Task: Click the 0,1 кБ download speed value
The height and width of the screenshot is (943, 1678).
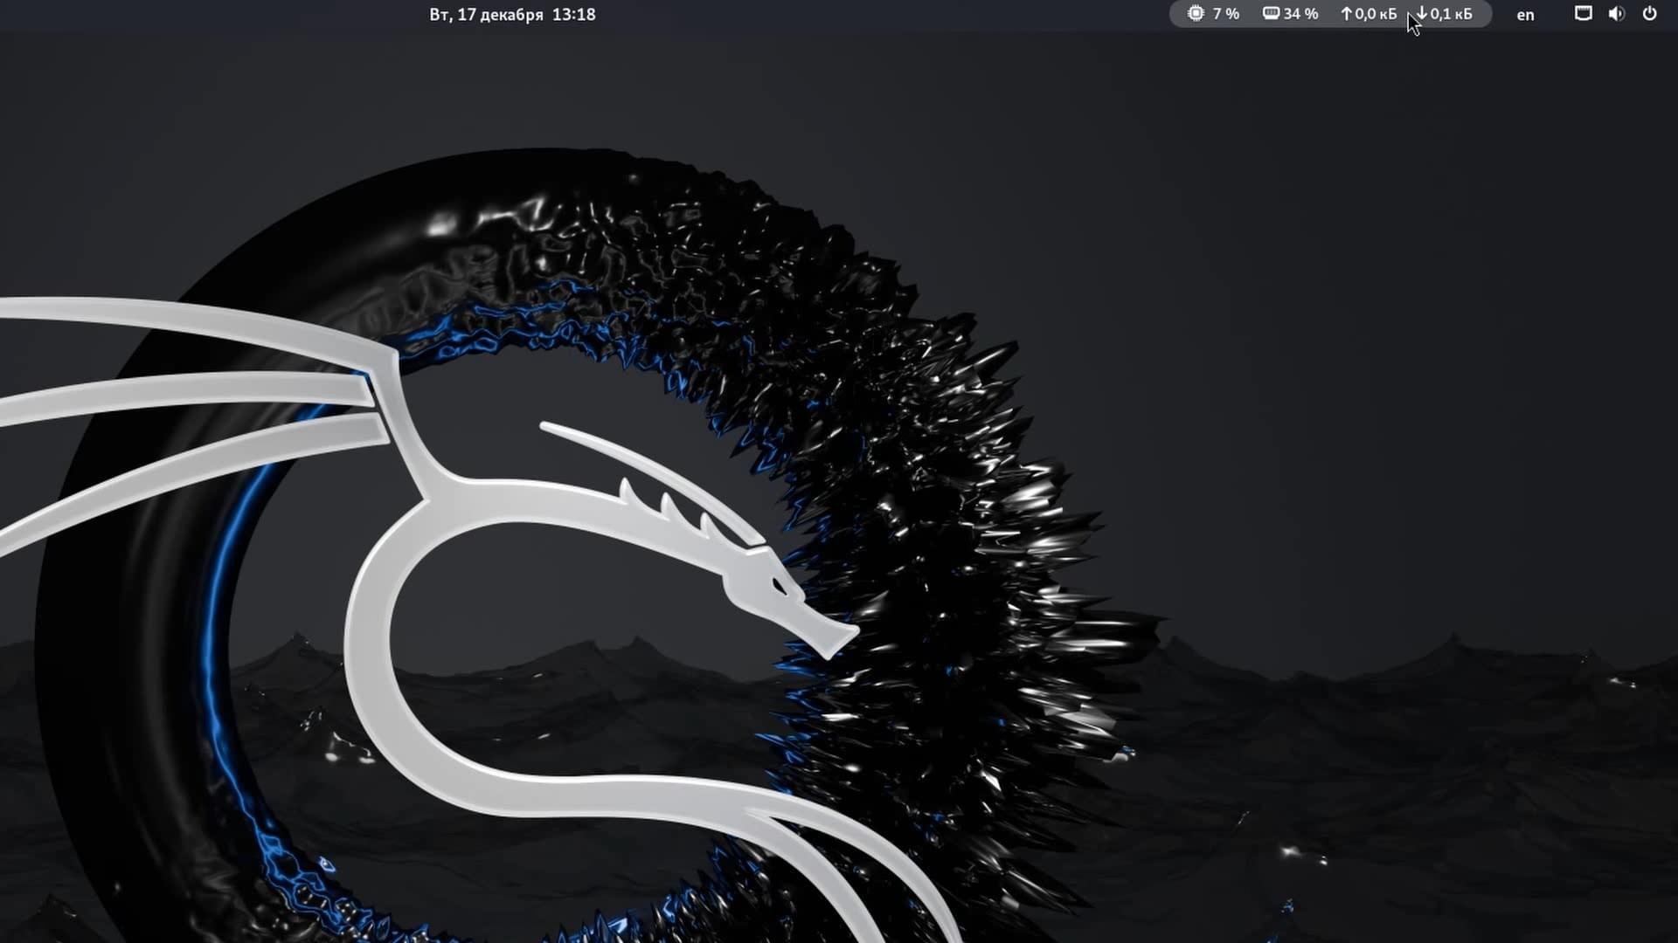Action: point(1451,14)
